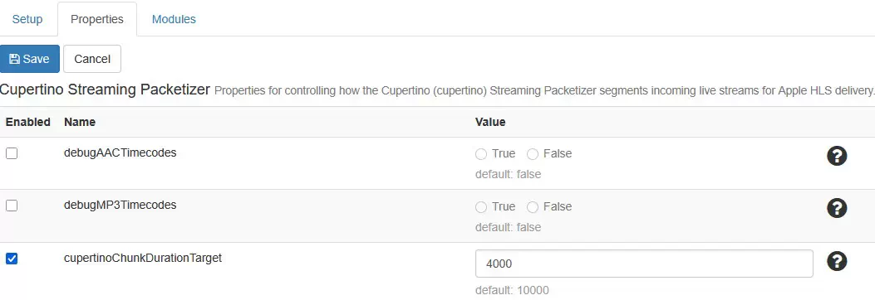
Task: Cancel the property edits
Action: pyautogui.click(x=92, y=59)
